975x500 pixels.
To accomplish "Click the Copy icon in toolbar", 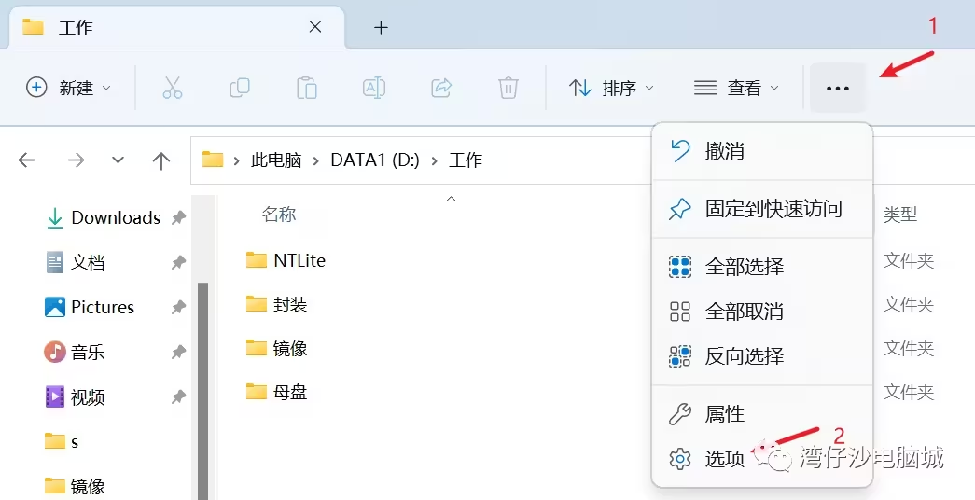I will pos(240,88).
